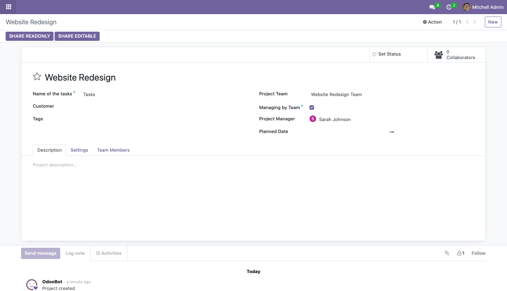Select the Set Status radio indicator
507x291 pixels.
(x=374, y=54)
